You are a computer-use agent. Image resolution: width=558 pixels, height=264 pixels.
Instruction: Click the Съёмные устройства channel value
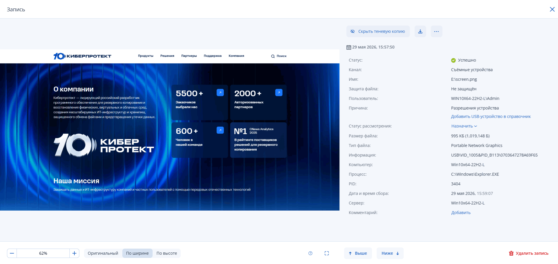point(472,70)
